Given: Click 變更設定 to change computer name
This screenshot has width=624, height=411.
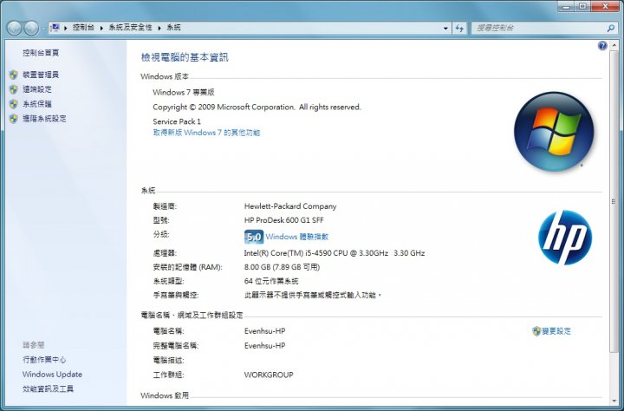Looking at the screenshot, I should click(556, 331).
